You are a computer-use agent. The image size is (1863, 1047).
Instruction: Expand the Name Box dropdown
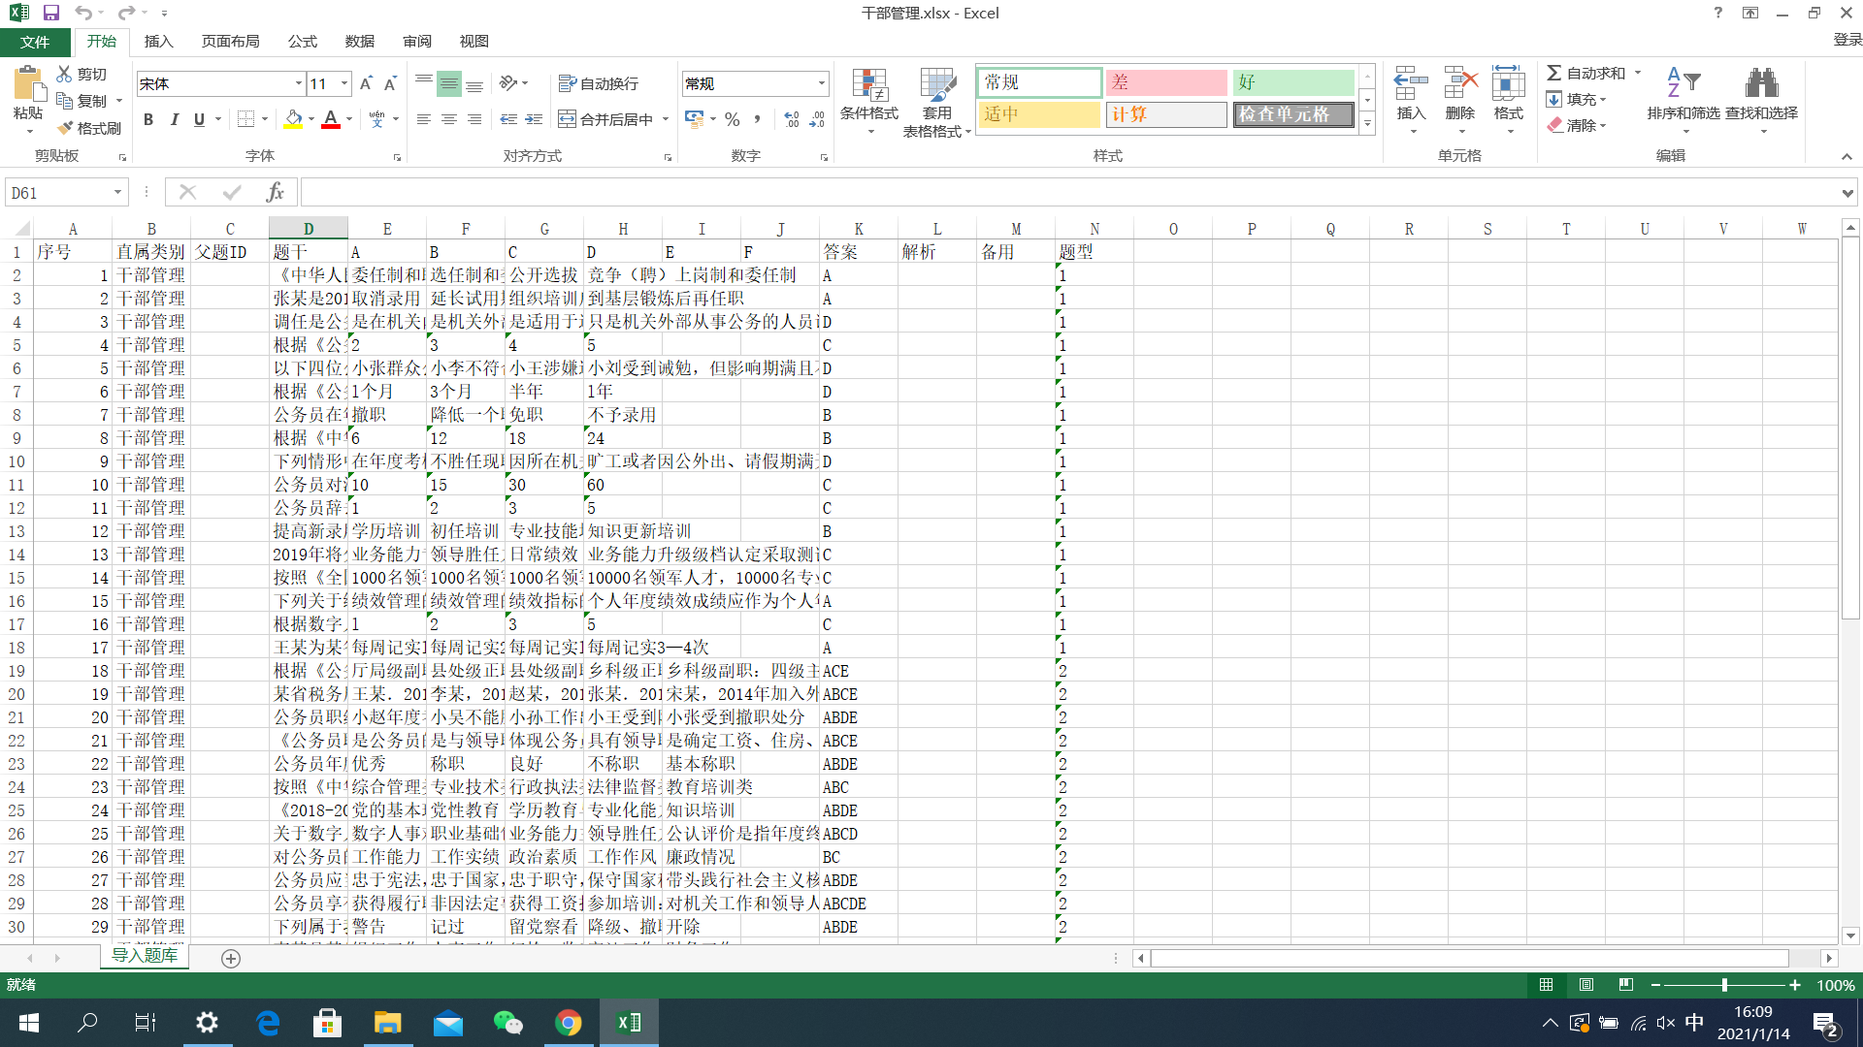tap(117, 192)
